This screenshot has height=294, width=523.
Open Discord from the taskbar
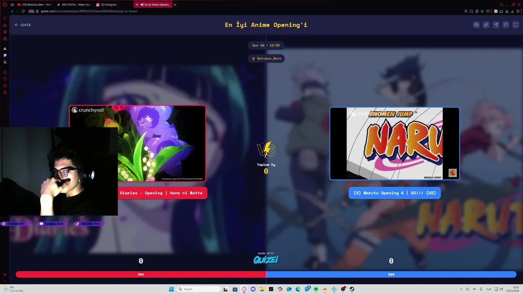[253, 289]
